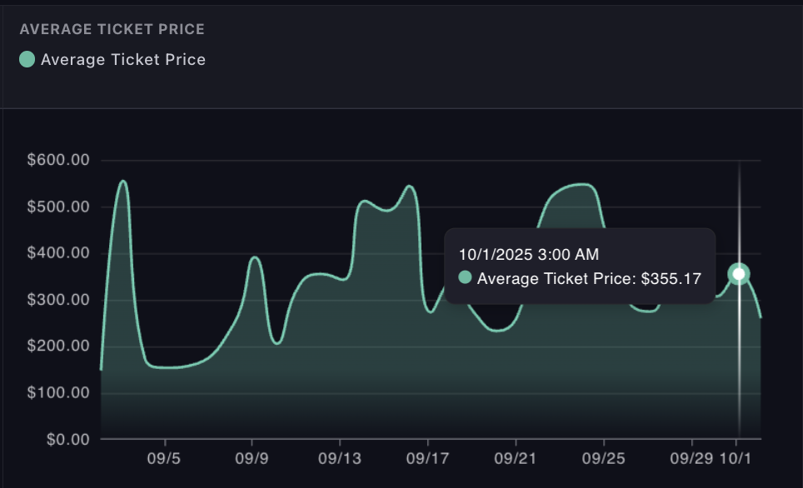This screenshot has width=803, height=488.
Task: Click the line's peak directly above 09/9
Action: pos(255,257)
